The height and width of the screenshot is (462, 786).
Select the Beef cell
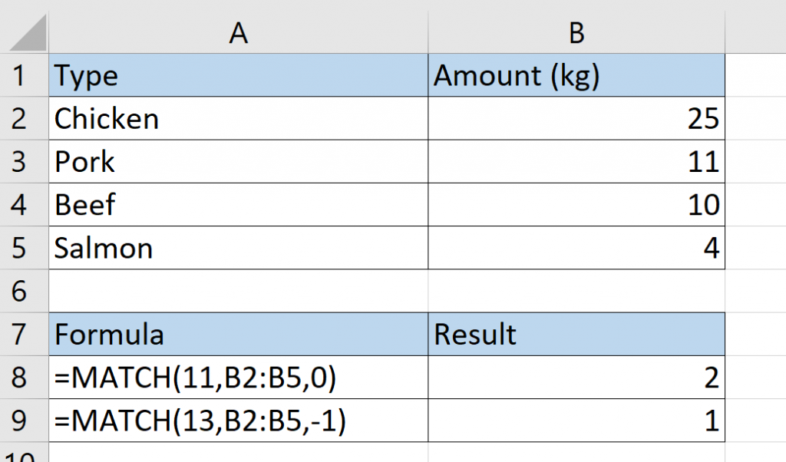click(x=238, y=204)
